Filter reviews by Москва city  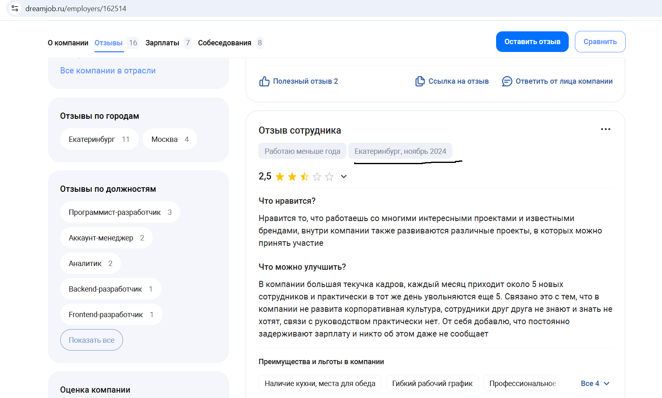170,139
